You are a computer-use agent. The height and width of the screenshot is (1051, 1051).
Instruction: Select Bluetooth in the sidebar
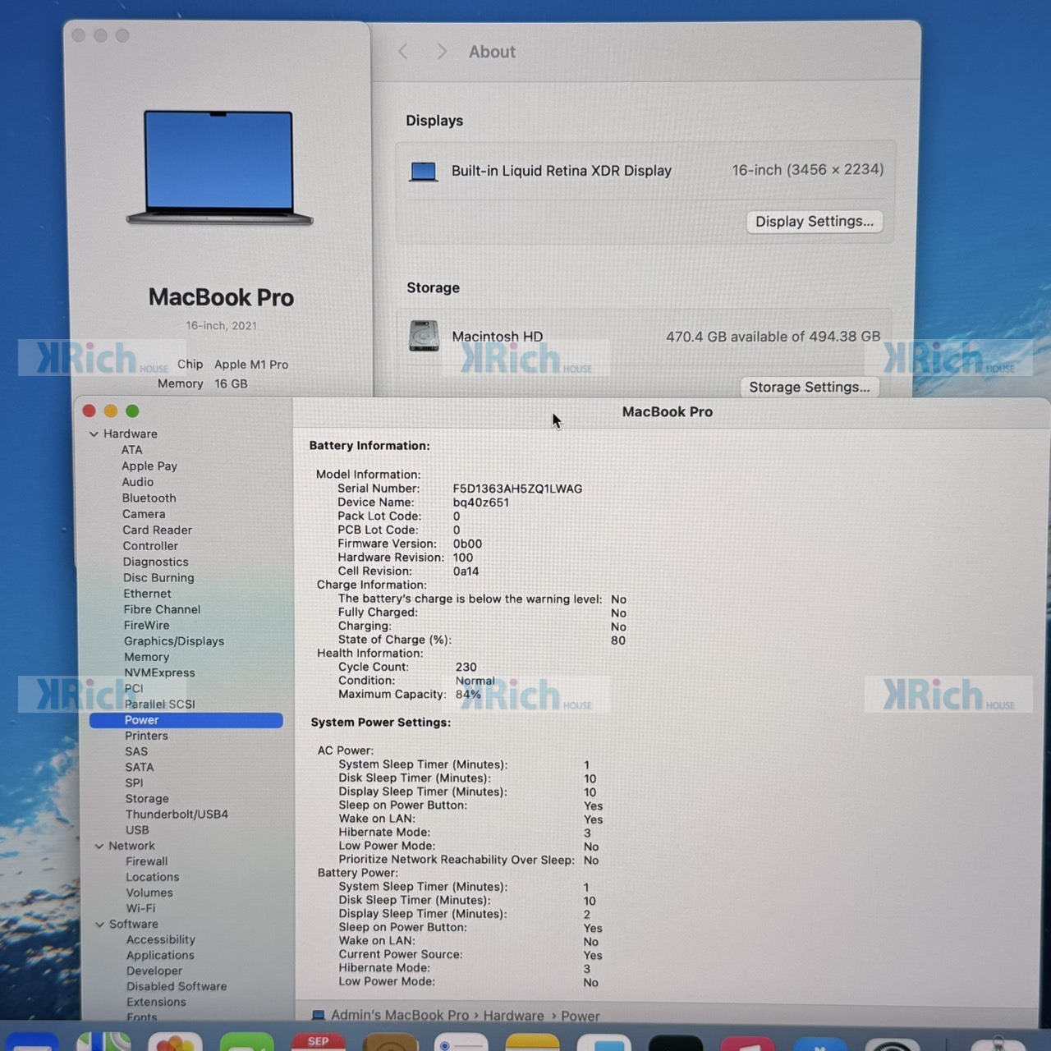149,498
